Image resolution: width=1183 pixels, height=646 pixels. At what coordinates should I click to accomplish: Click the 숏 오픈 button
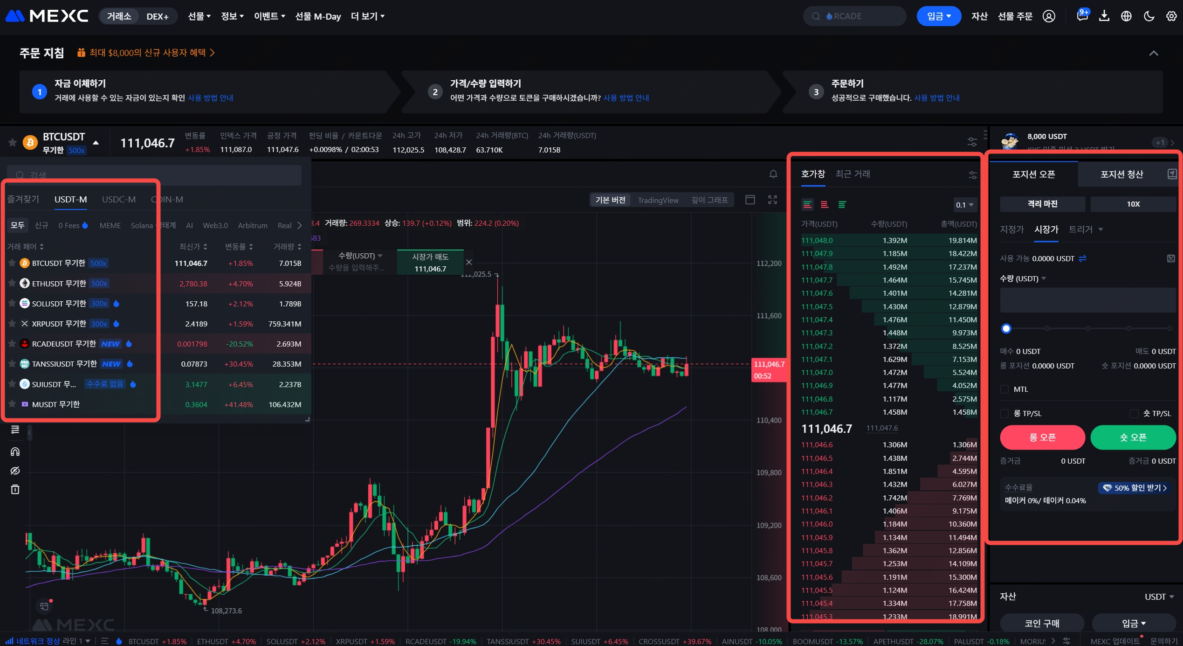point(1133,438)
